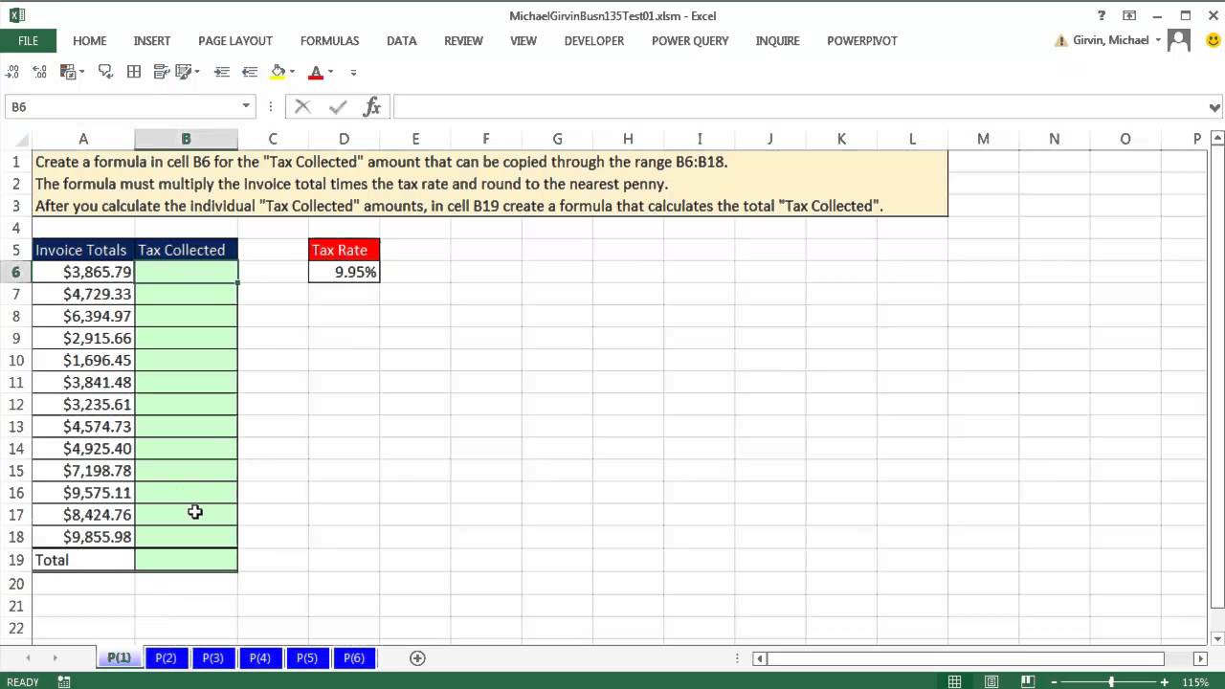Open Fill Color dropdown arrow

click(293, 72)
